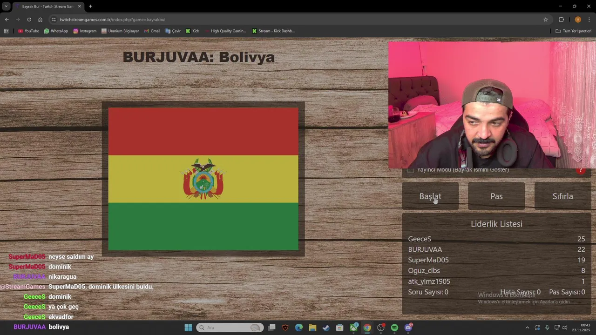The width and height of the screenshot is (596, 335).
Task: Close the Bayrak Bul tab
Action: (79, 7)
